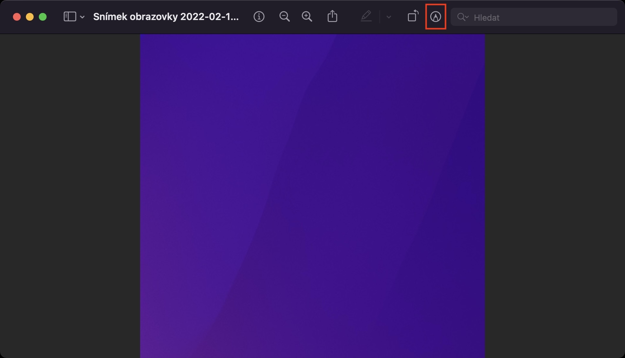Zoom out of the image

(284, 16)
